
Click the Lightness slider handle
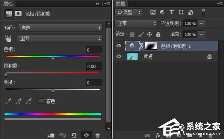click(53, 91)
